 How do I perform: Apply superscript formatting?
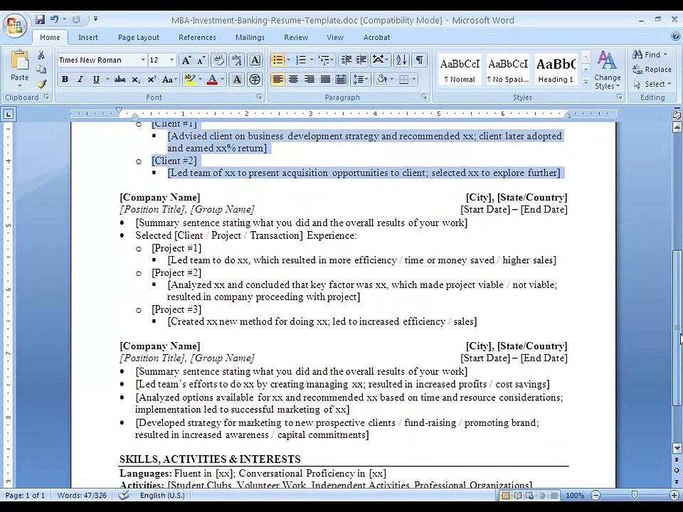151,79
